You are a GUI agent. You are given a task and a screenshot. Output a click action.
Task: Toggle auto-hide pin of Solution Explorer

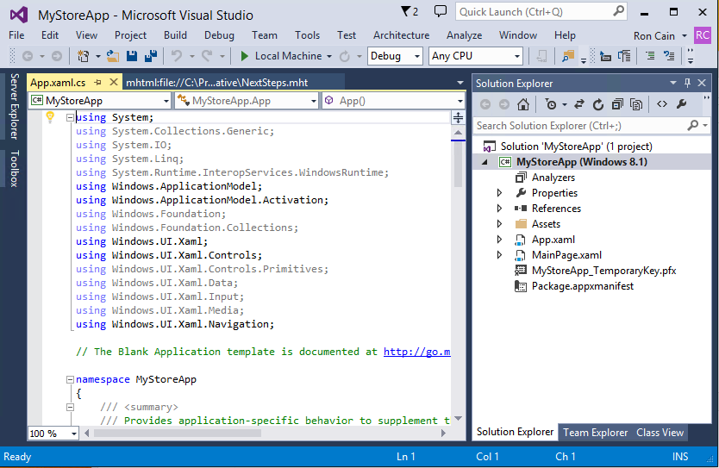[687, 83]
